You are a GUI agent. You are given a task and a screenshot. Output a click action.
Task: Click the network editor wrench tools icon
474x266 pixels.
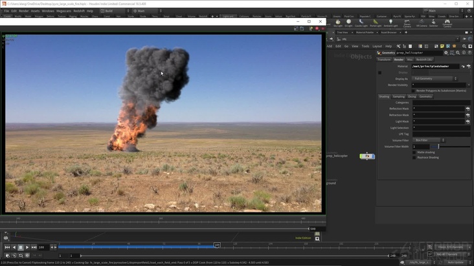tap(398, 46)
